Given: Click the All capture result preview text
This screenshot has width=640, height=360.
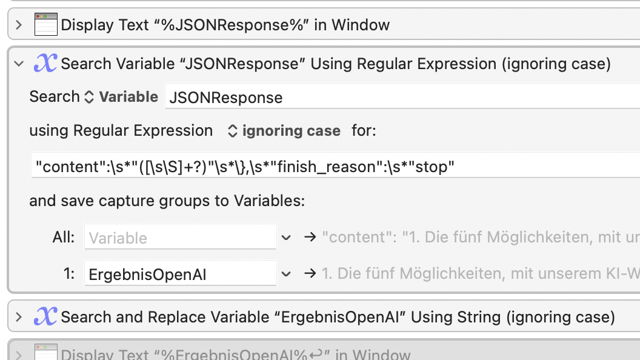Looking at the screenshot, I should pos(481,237).
